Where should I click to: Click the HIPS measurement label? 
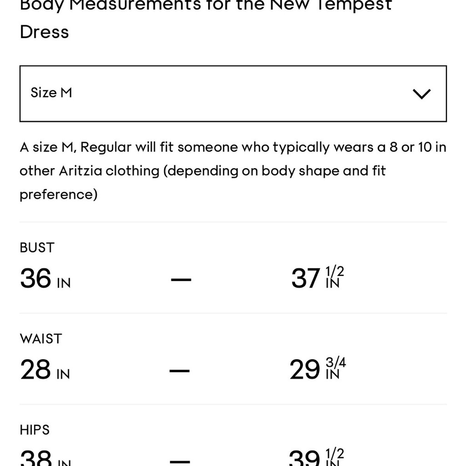coord(34,430)
